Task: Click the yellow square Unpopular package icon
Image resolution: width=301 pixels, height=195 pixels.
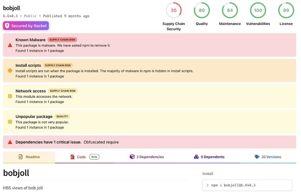Action: pyautogui.click(x=10, y=122)
